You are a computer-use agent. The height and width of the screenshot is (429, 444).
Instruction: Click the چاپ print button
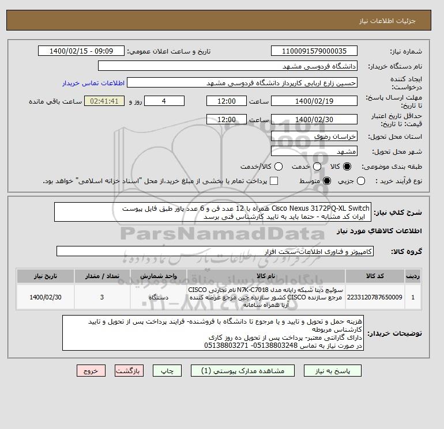click(167, 370)
